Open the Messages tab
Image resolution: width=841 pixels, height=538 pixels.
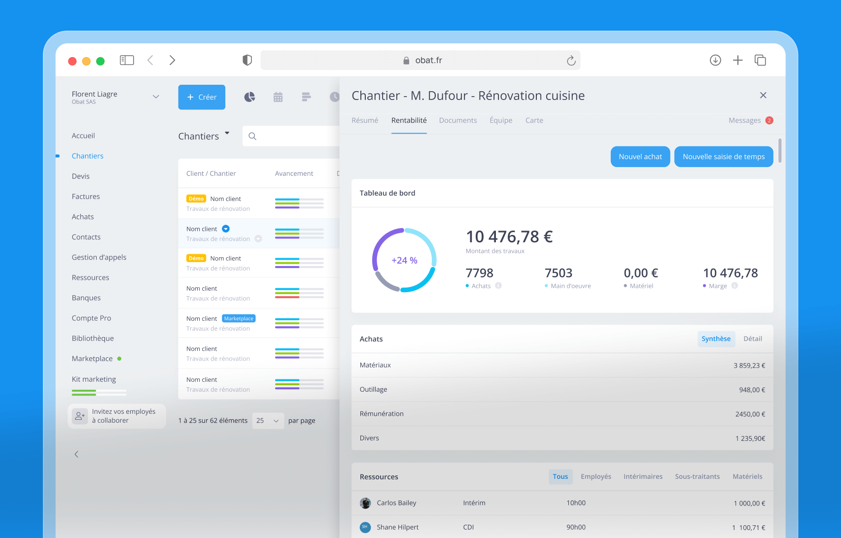point(744,120)
